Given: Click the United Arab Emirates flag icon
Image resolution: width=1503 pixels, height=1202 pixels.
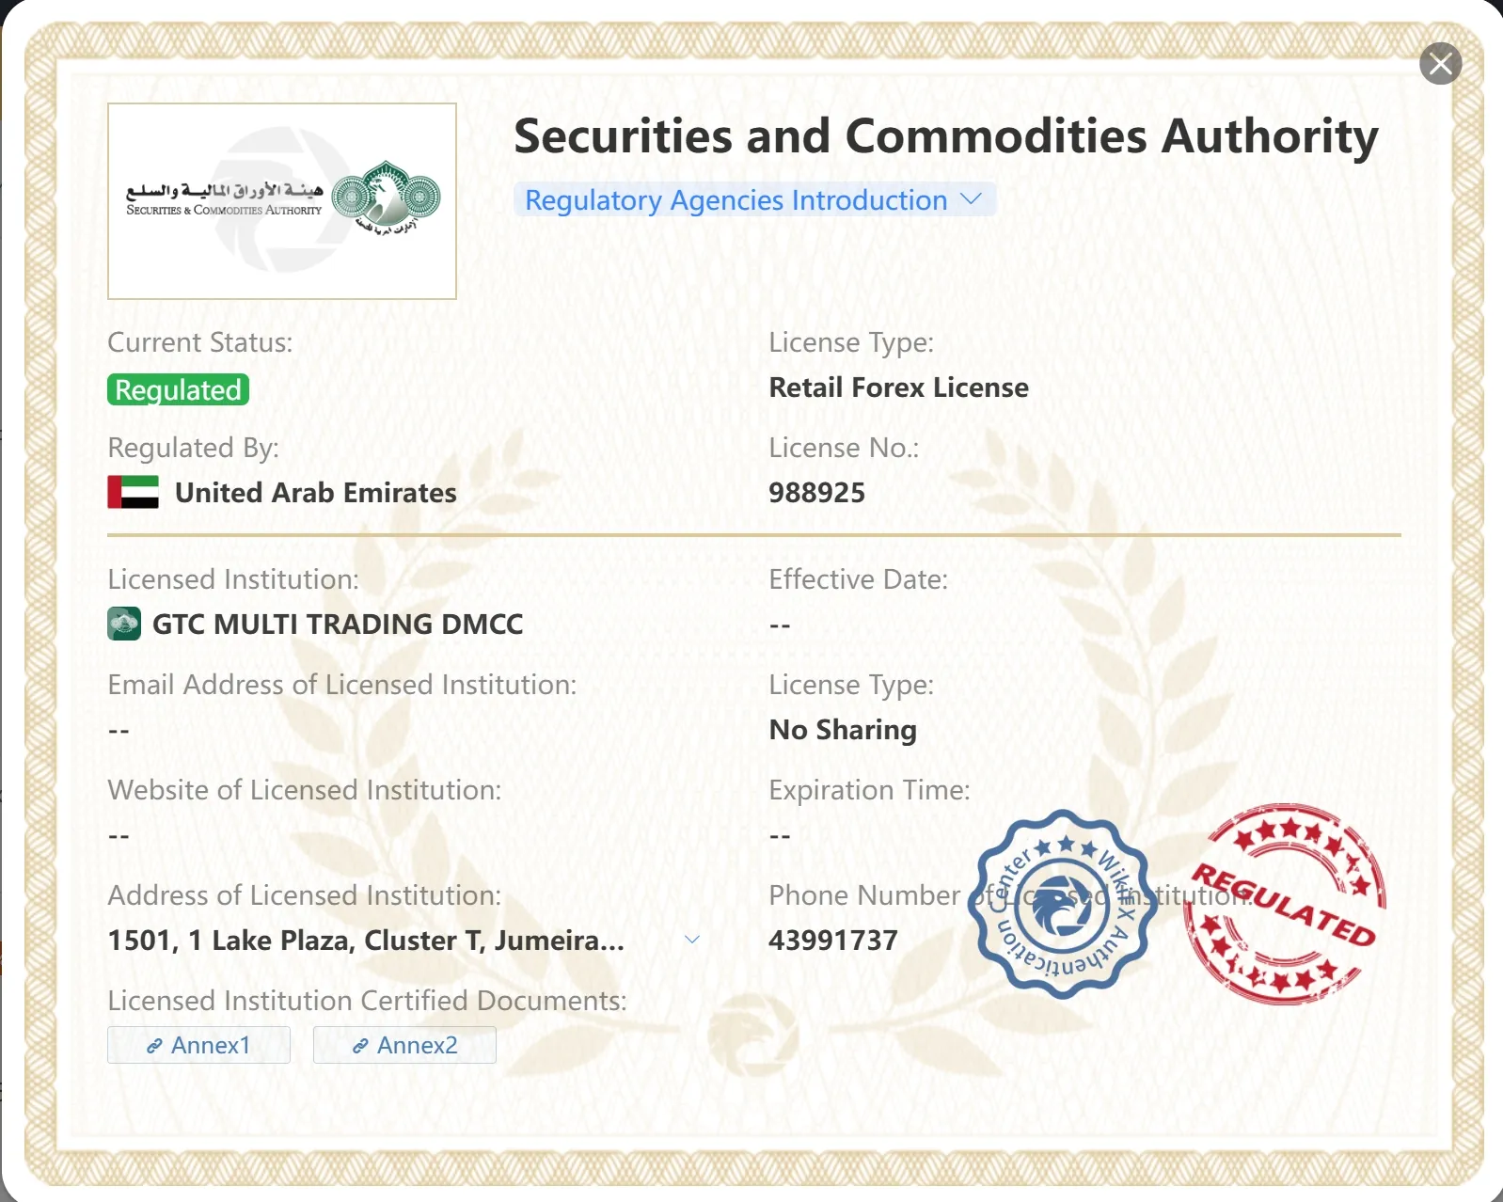Looking at the screenshot, I should tap(134, 492).
